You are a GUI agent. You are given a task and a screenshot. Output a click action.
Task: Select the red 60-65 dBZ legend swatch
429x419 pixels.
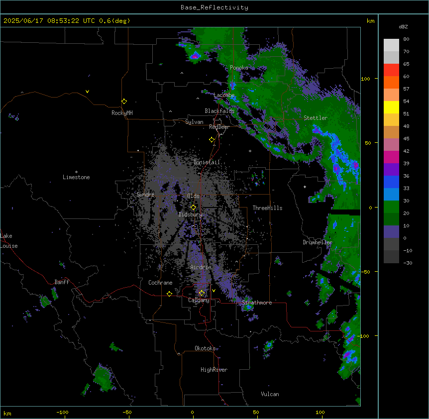[391, 70]
